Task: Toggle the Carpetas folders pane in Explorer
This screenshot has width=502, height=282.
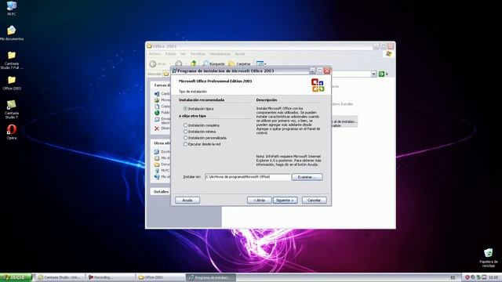Action: click(239, 64)
